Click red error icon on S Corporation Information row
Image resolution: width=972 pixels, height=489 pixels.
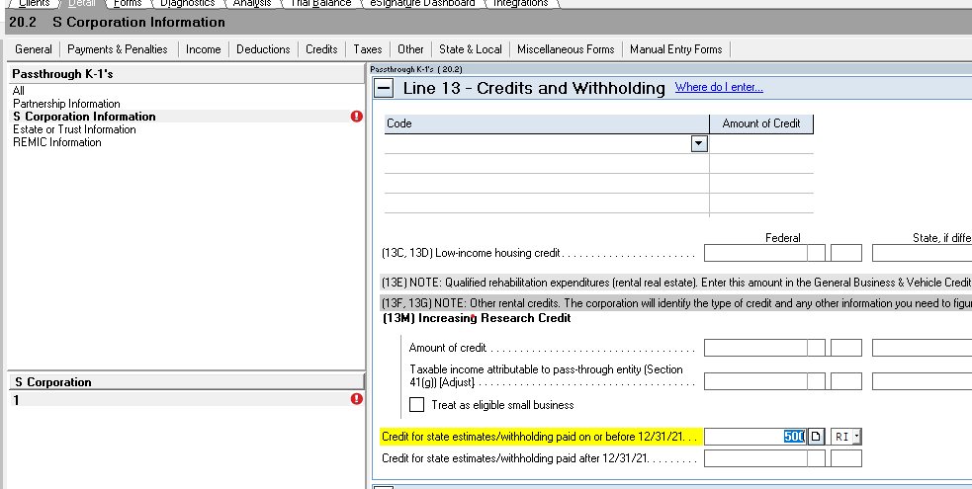click(356, 117)
